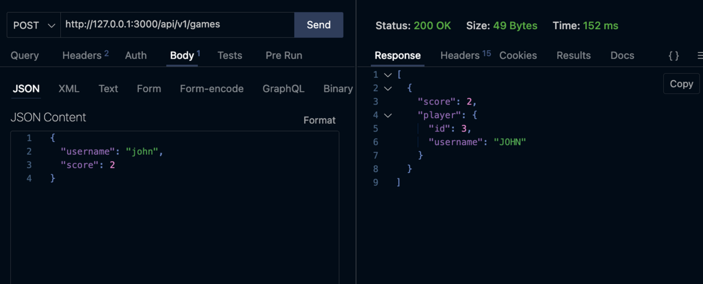This screenshot has height=284, width=703.
Task: View the response Headers tab
Action: pyautogui.click(x=460, y=56)
